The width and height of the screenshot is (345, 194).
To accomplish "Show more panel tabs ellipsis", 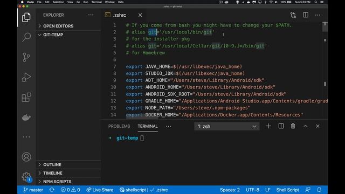I will 168,126.
